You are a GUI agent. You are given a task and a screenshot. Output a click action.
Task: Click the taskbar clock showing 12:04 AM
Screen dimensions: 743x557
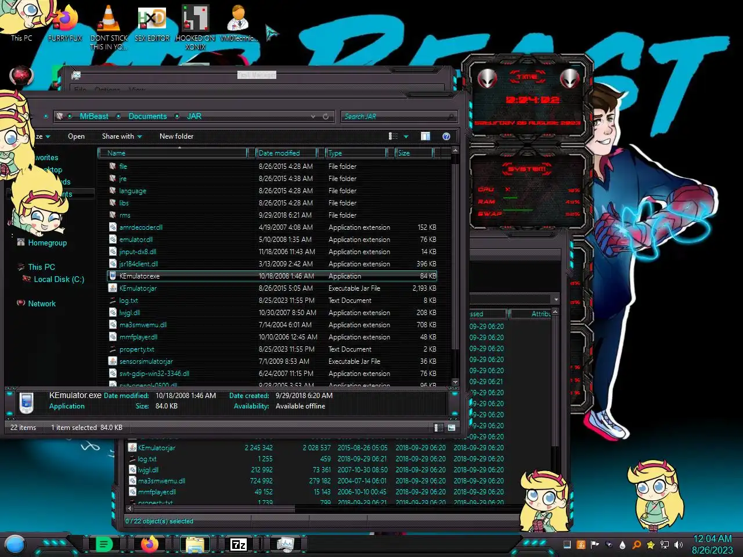[712, 544]
